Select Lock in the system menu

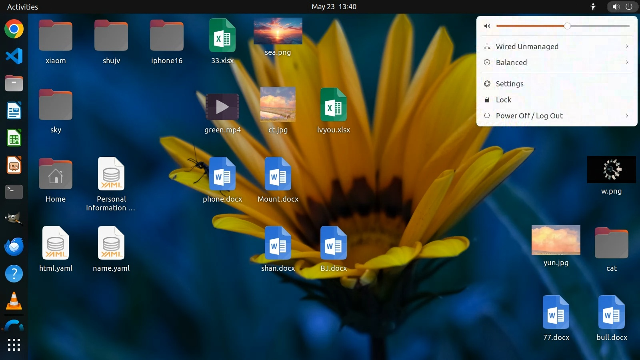coord(503,100)
